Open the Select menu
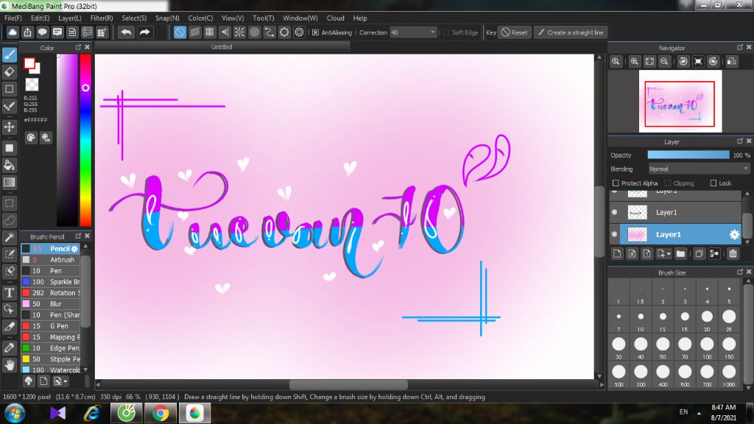 coord(134,18)
